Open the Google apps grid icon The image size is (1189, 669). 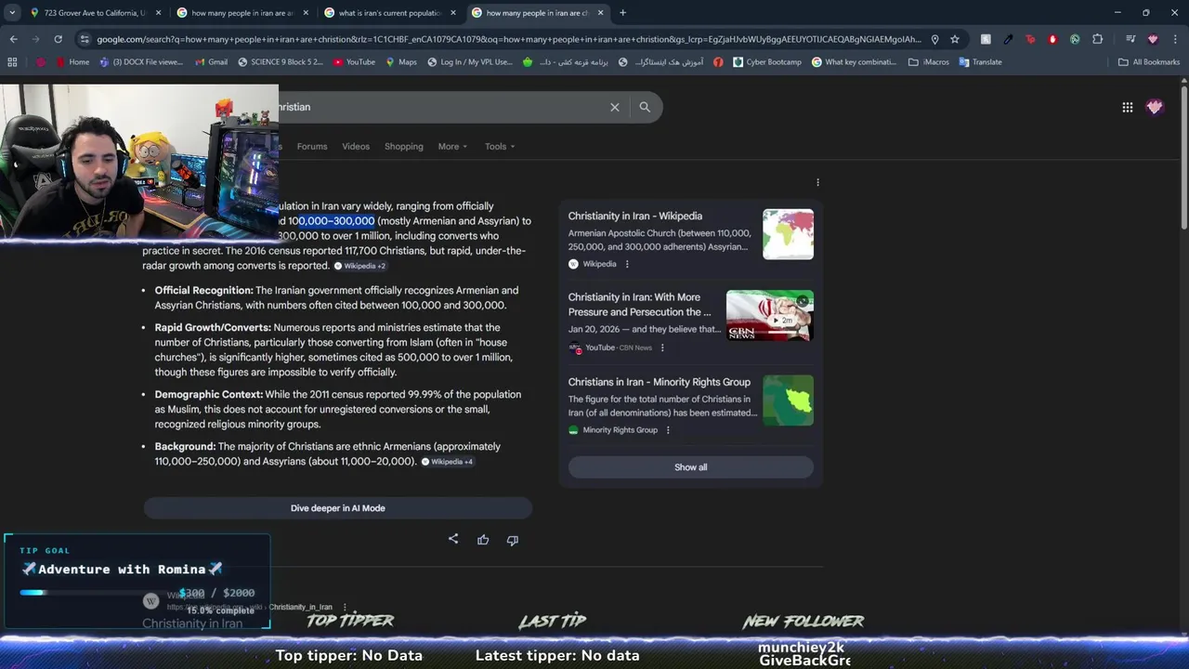(x=1127, y=107)
